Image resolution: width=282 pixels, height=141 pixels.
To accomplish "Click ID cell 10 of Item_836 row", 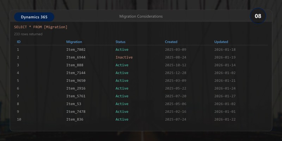I will [x=19, y=119].
